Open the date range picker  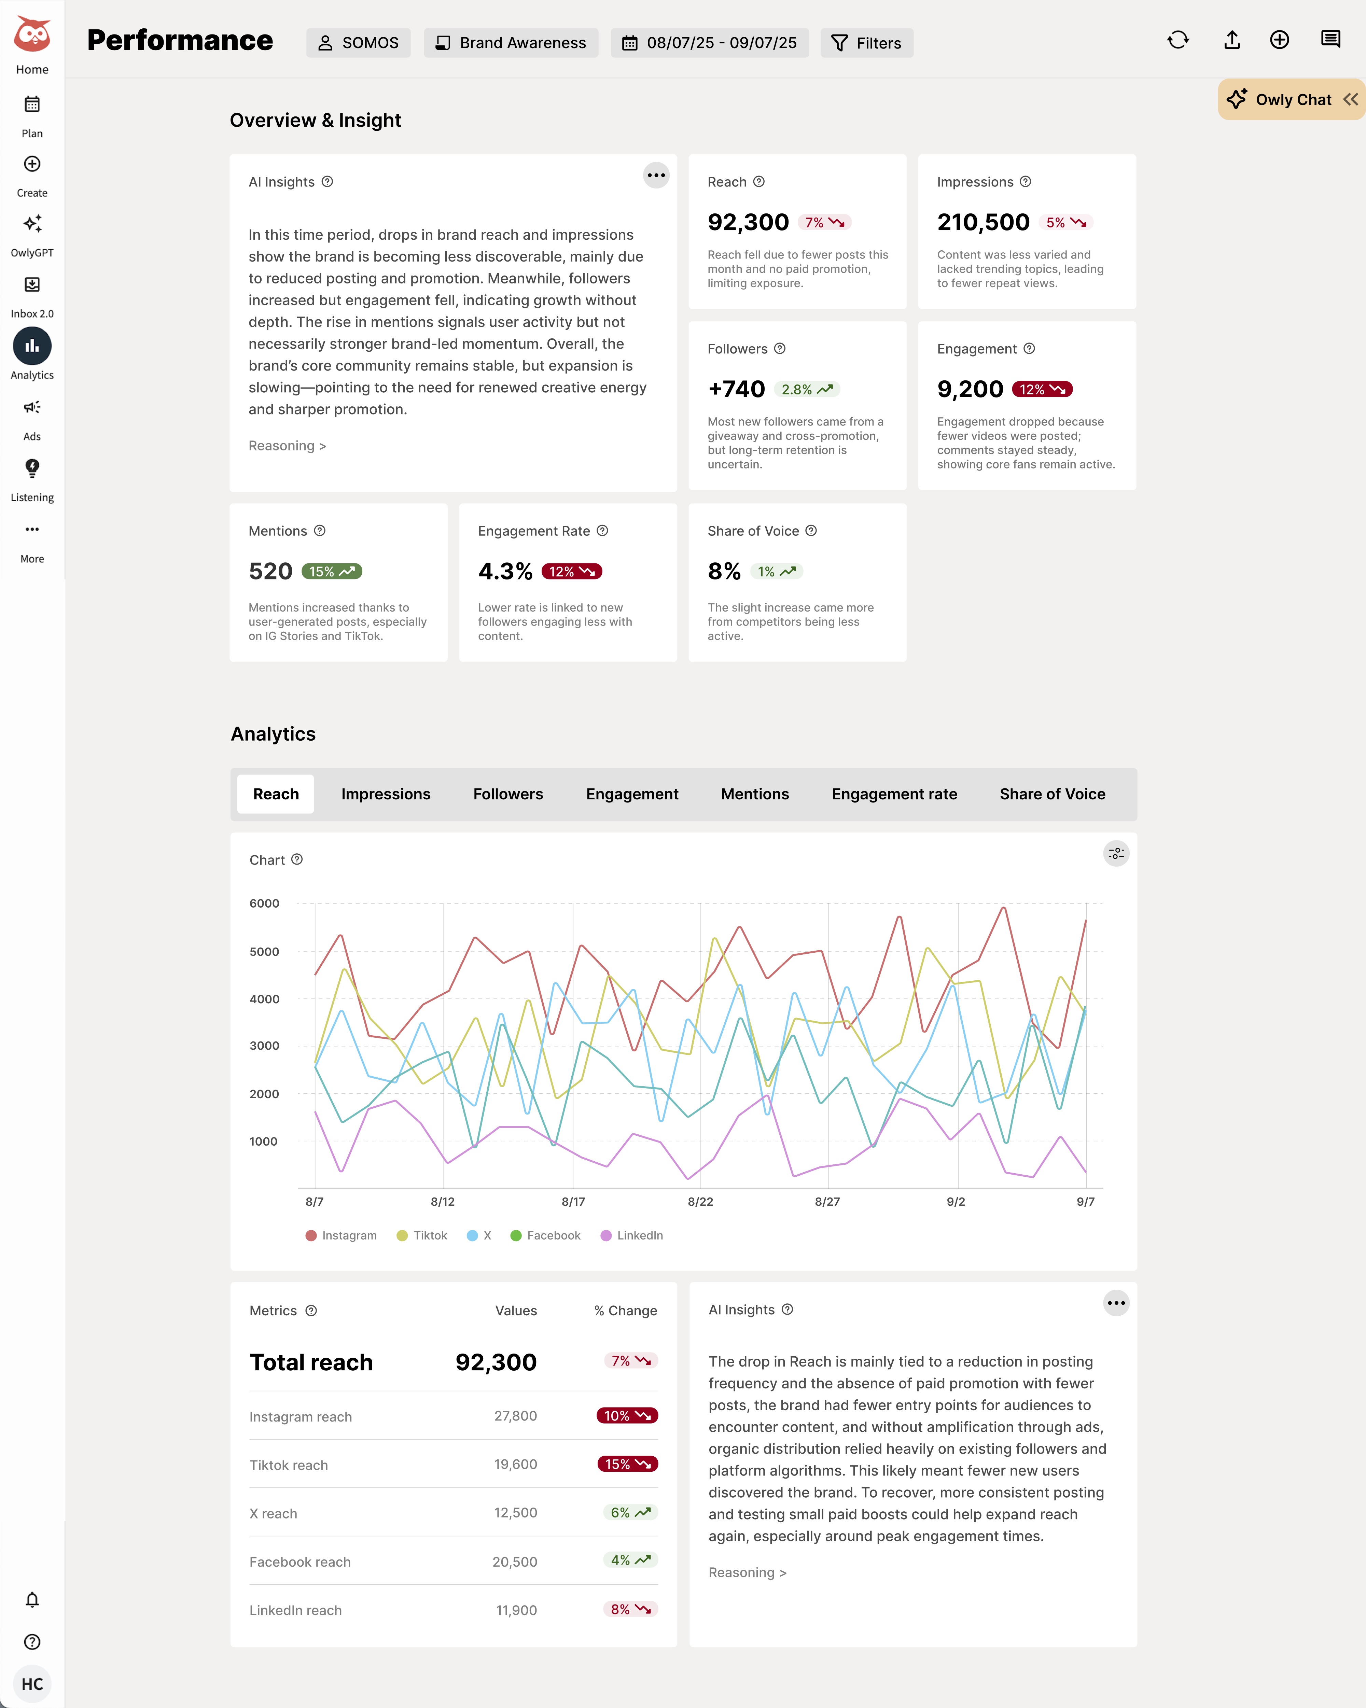(x=709, y=43)
